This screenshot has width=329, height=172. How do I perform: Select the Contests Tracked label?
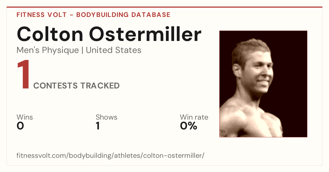coord(76,86)
